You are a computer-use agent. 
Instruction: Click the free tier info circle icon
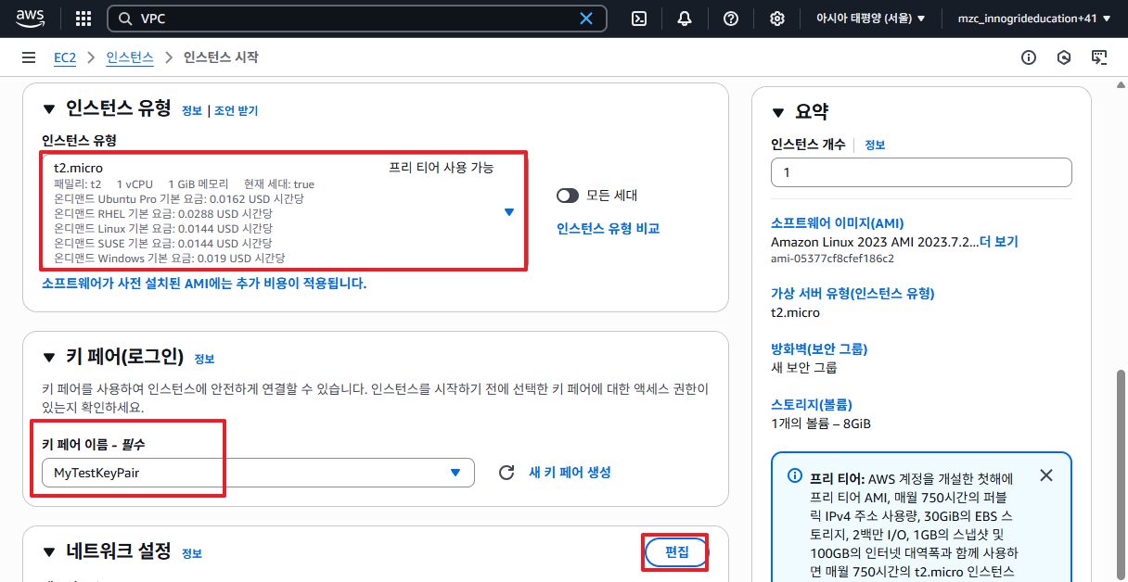tap(795, 475)
